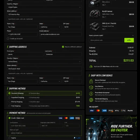140x140 pixels.
Task: Click the Name on card field
Action: click(x=45, y=133)
